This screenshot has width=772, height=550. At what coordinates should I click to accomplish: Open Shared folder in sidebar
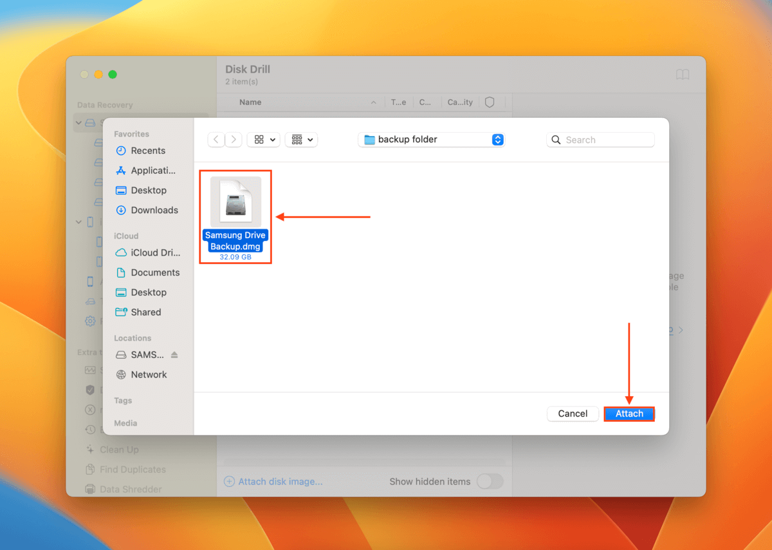[x=146, y=312]
